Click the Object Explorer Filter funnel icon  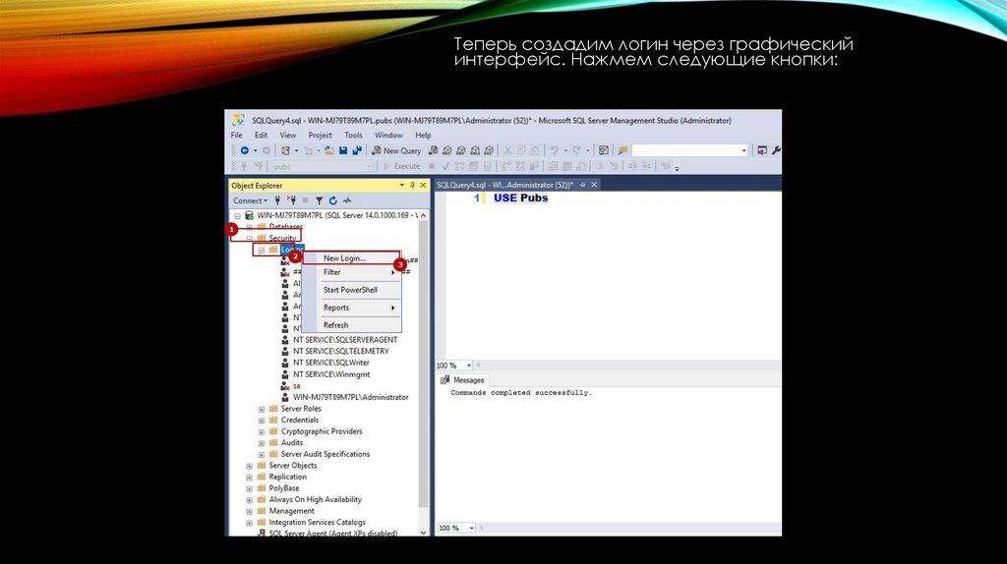(x=320, y=200)
